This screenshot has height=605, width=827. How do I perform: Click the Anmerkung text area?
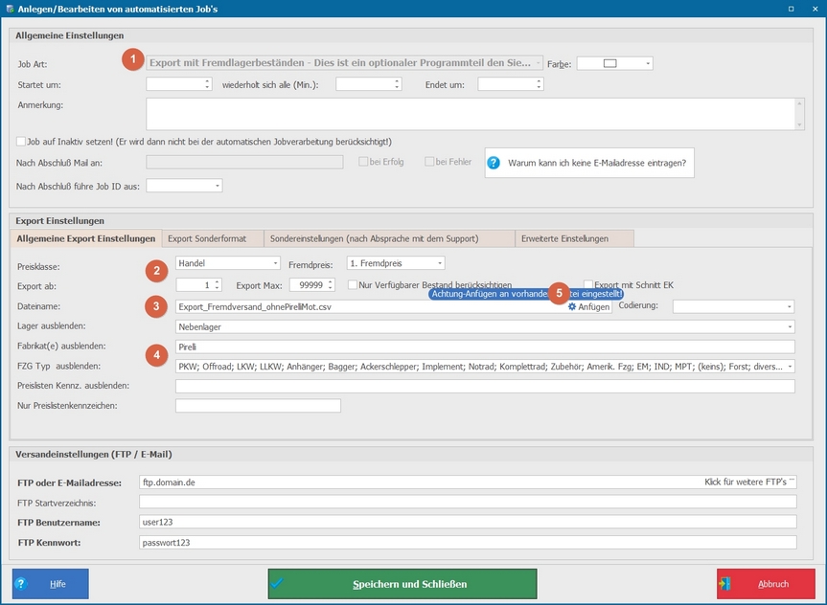click(x=471, y=114)
